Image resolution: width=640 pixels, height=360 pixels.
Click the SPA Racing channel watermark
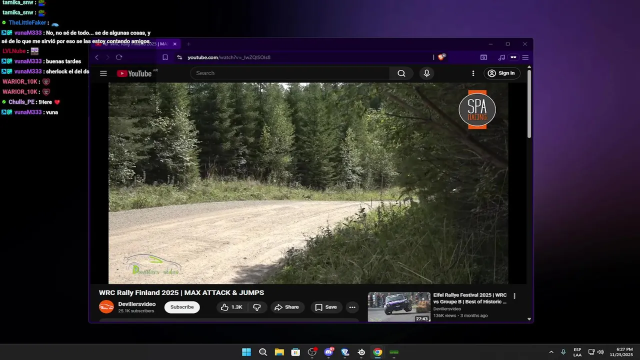click(x=477, y=109)
